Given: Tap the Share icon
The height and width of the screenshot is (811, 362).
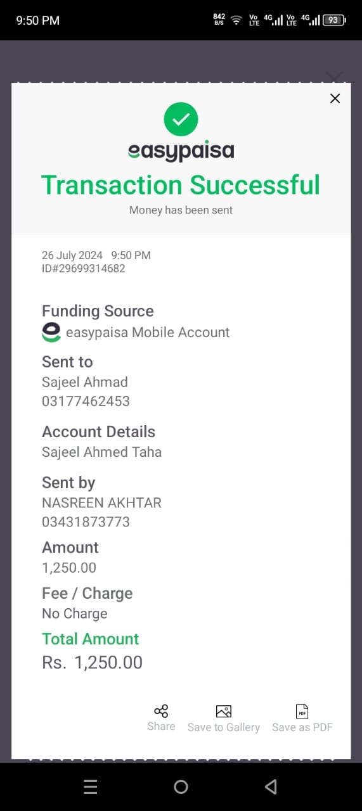Looking at the screenshot, I should click(x=161, y=711).
